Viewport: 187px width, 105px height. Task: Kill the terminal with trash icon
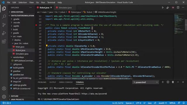pos(173,82)
